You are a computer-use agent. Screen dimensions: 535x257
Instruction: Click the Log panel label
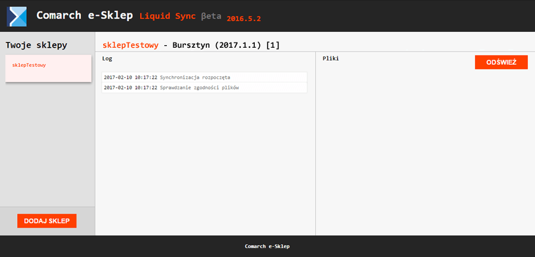point(107,59)
